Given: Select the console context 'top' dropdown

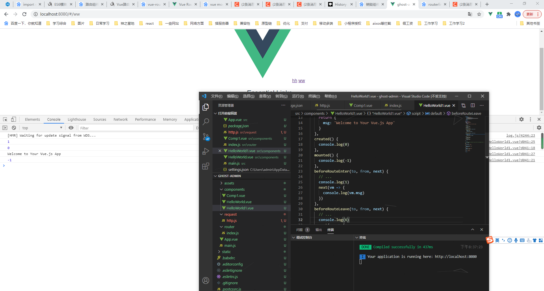Looking at the screenshot, I should tap(42, 128).
